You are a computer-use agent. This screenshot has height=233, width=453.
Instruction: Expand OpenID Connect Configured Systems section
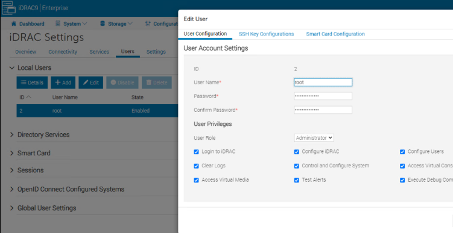coord(12,189)
